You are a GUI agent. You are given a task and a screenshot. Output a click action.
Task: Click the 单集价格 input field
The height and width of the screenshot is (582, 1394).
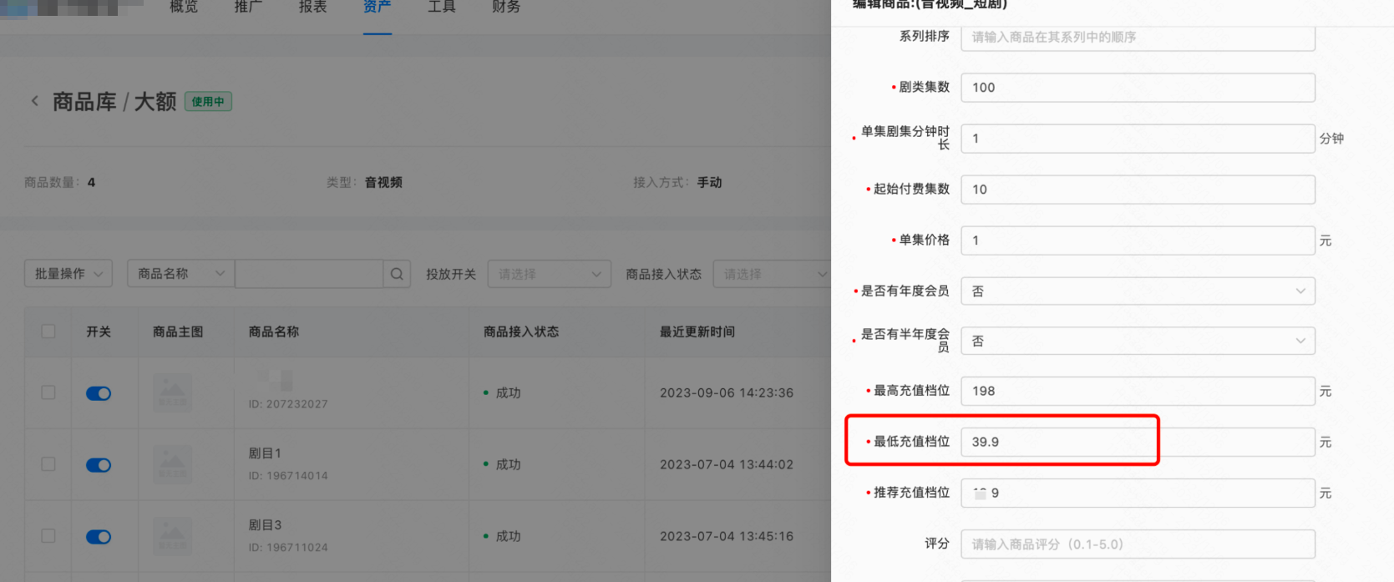[1138, 240]
